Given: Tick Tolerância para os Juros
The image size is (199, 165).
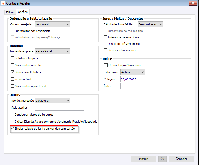Looking at the screenshot, I should click(x=106, y=37).
